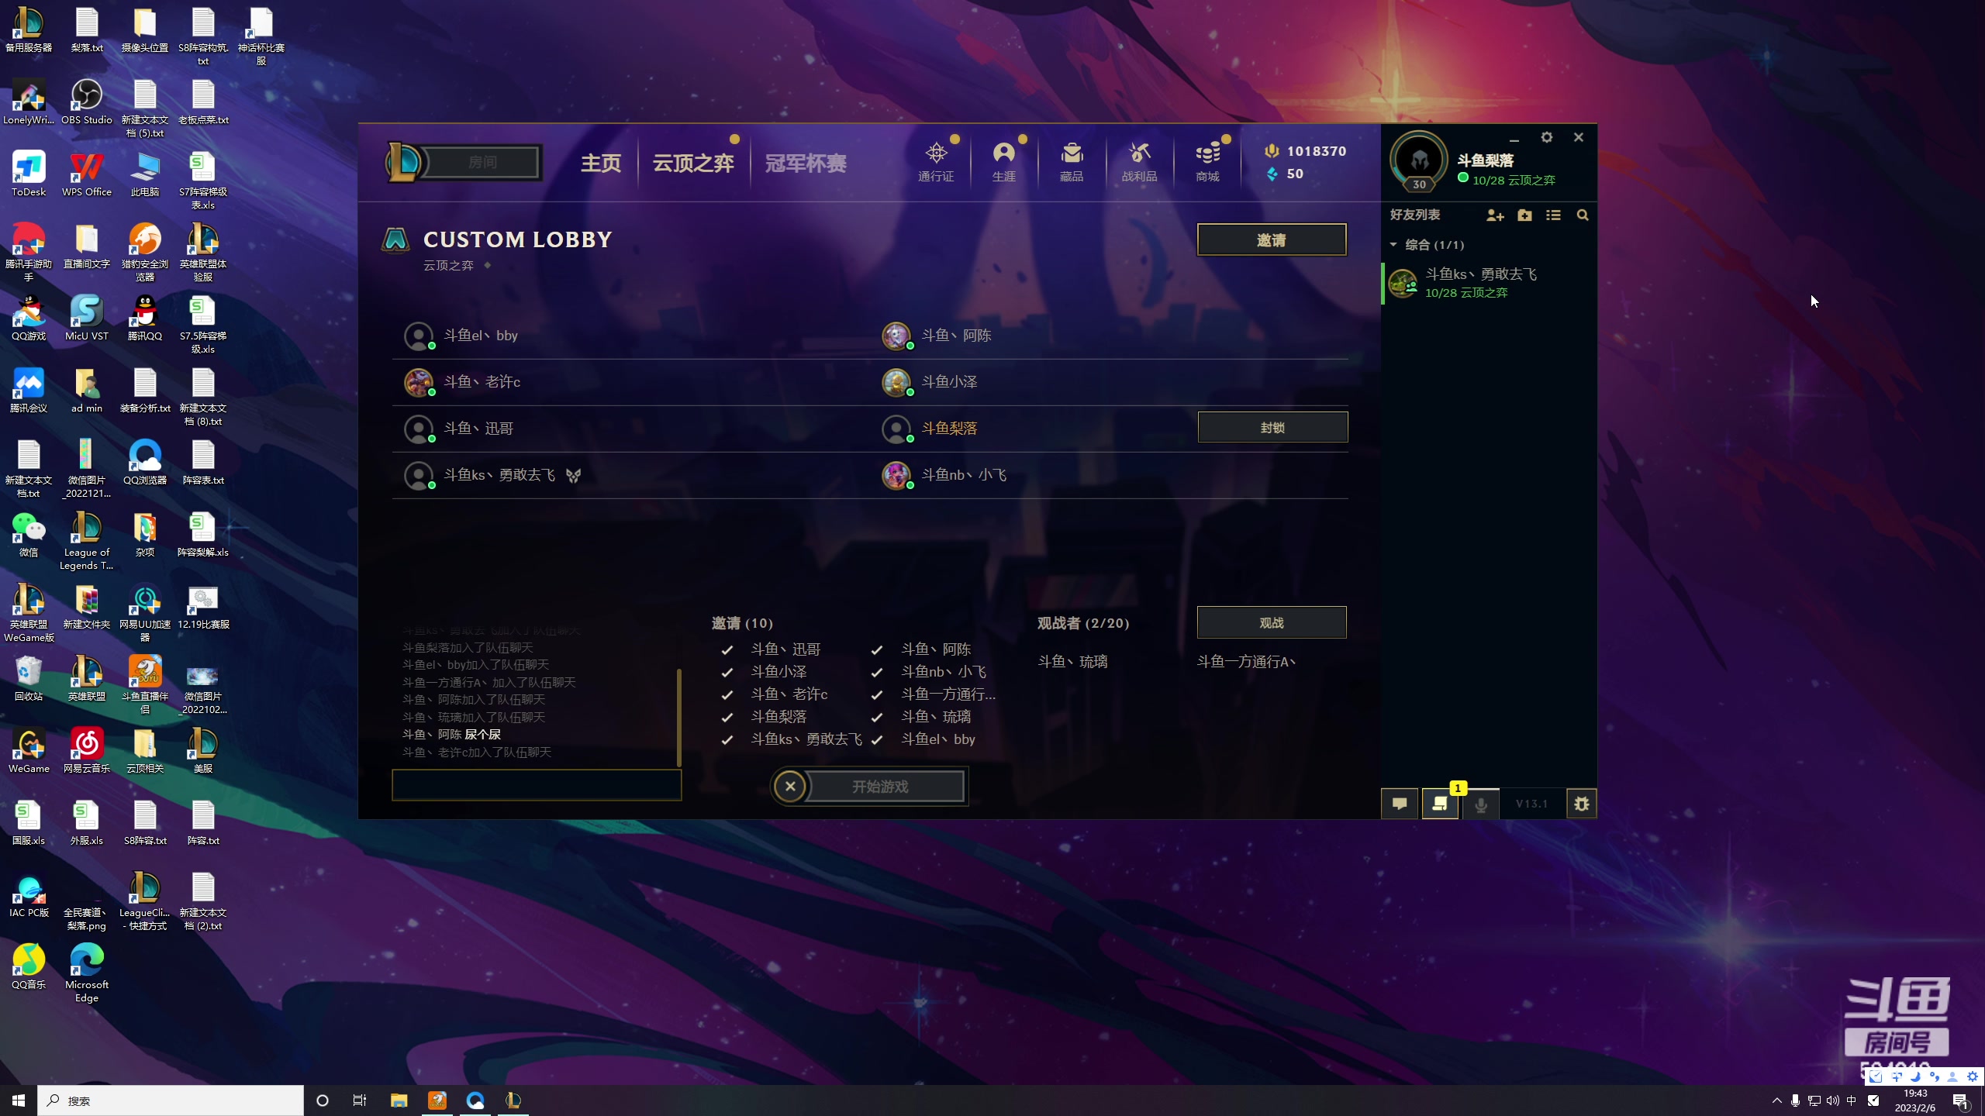Click the 观战 spectate button
Viewport: 1985px width, 1116px height.
click(x=1272, y=622)
